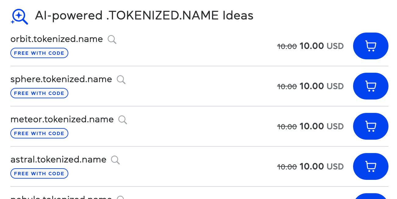Click the AI-powered sparkle search icon
The image size is (397, 199).
click(x=19, y=16)
